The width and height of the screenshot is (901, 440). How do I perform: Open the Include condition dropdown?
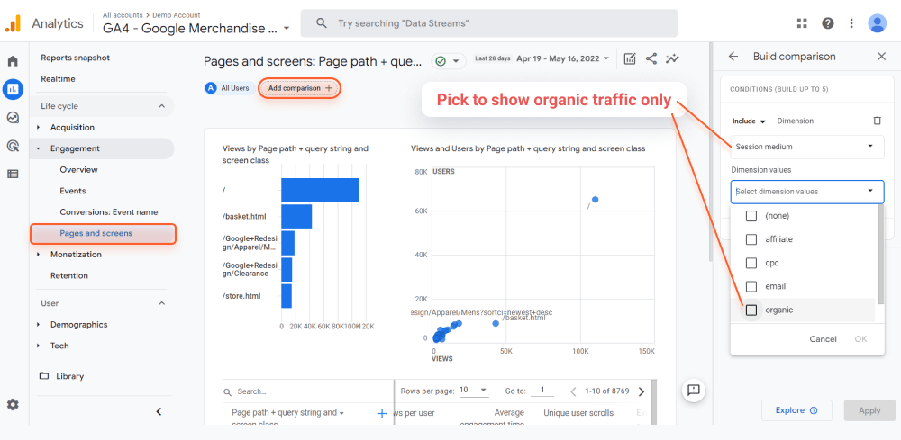pyautogui.click(x=750, y=121)
